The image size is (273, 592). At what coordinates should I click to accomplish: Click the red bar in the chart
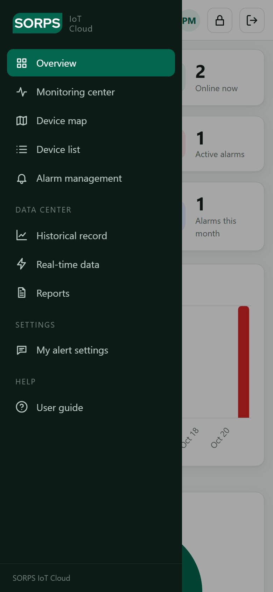[244, 362]
